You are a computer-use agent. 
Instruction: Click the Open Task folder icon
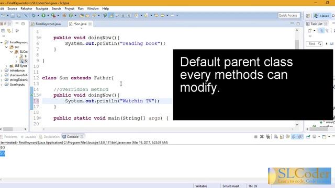[x=87, y=15]
